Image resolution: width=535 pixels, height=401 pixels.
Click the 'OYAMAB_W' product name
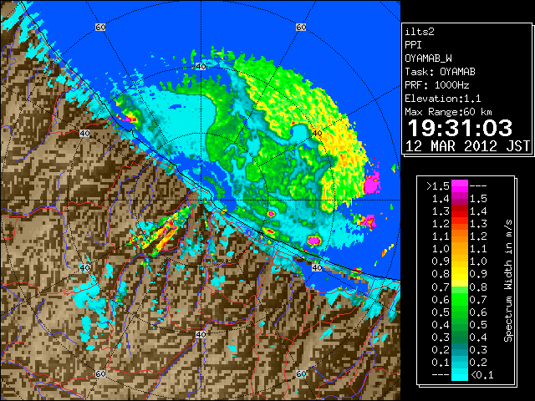[x=428, y=58]
